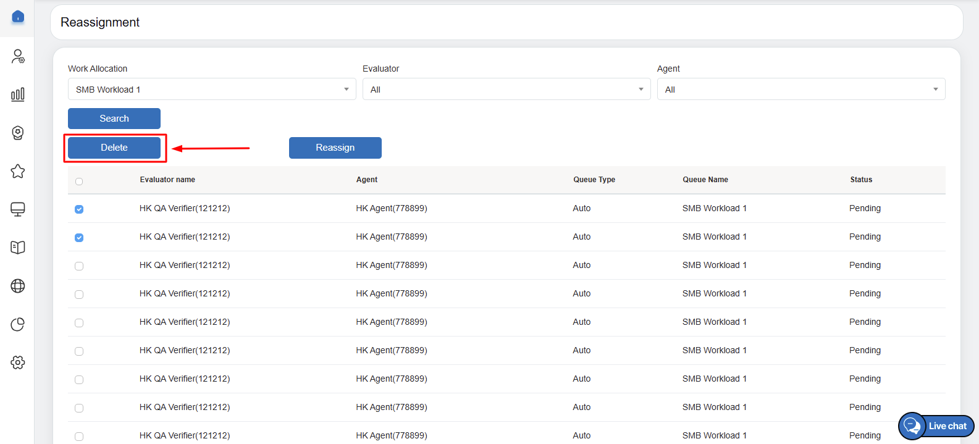Expand the Work Allocation dropdown
This screenshot has width=979, height=444.
click(x=211, y=90)
